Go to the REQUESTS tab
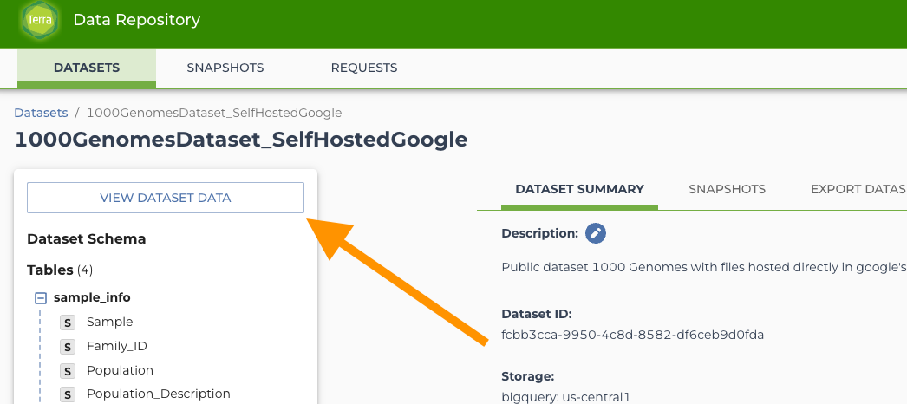 point(364,68)
